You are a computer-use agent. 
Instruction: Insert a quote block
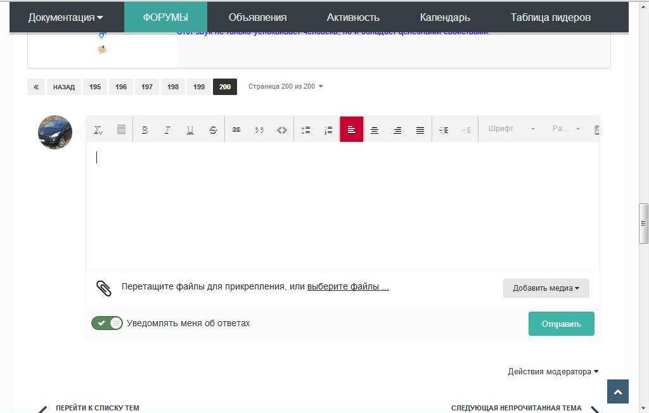[259, 130]
